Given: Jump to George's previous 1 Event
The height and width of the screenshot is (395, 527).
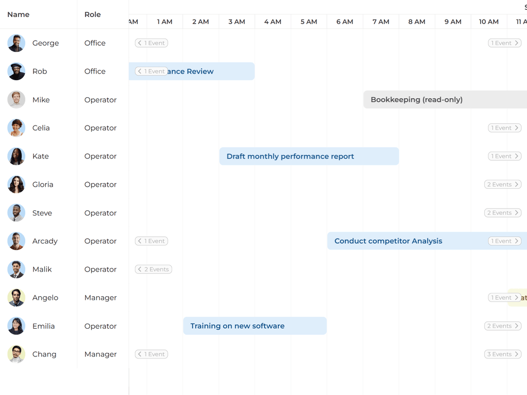Looking at the screenshot, I should click(x=151, y=43).
